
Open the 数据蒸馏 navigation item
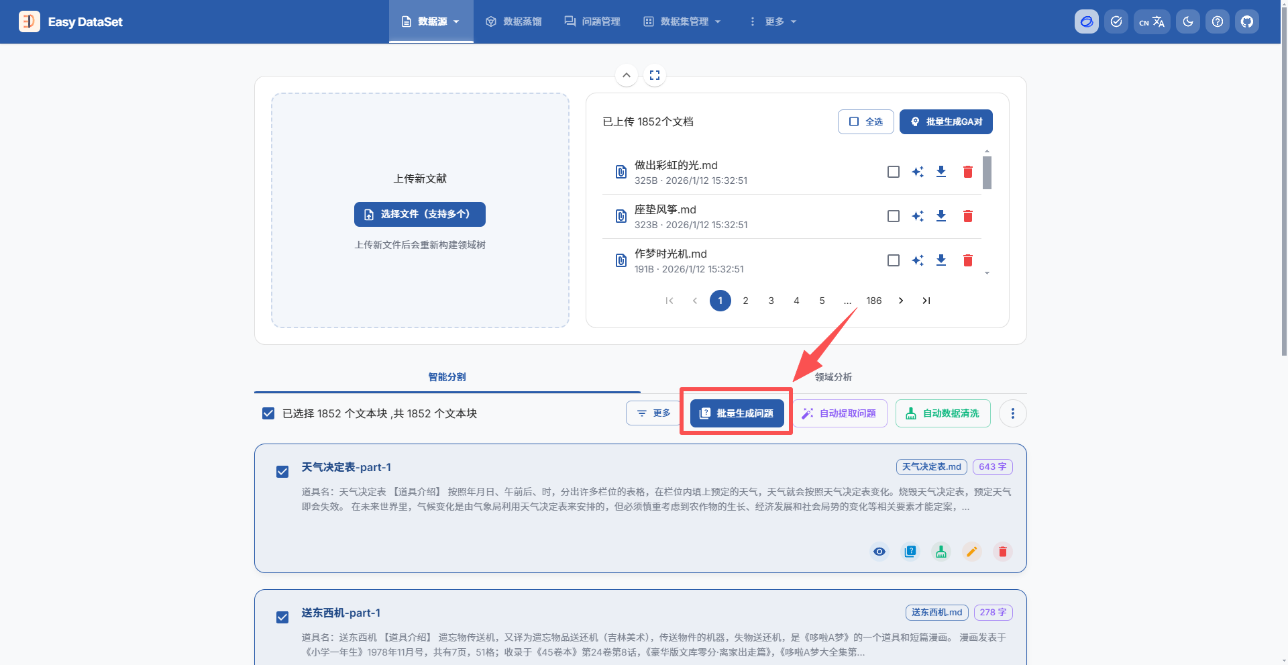click(513, 21)
